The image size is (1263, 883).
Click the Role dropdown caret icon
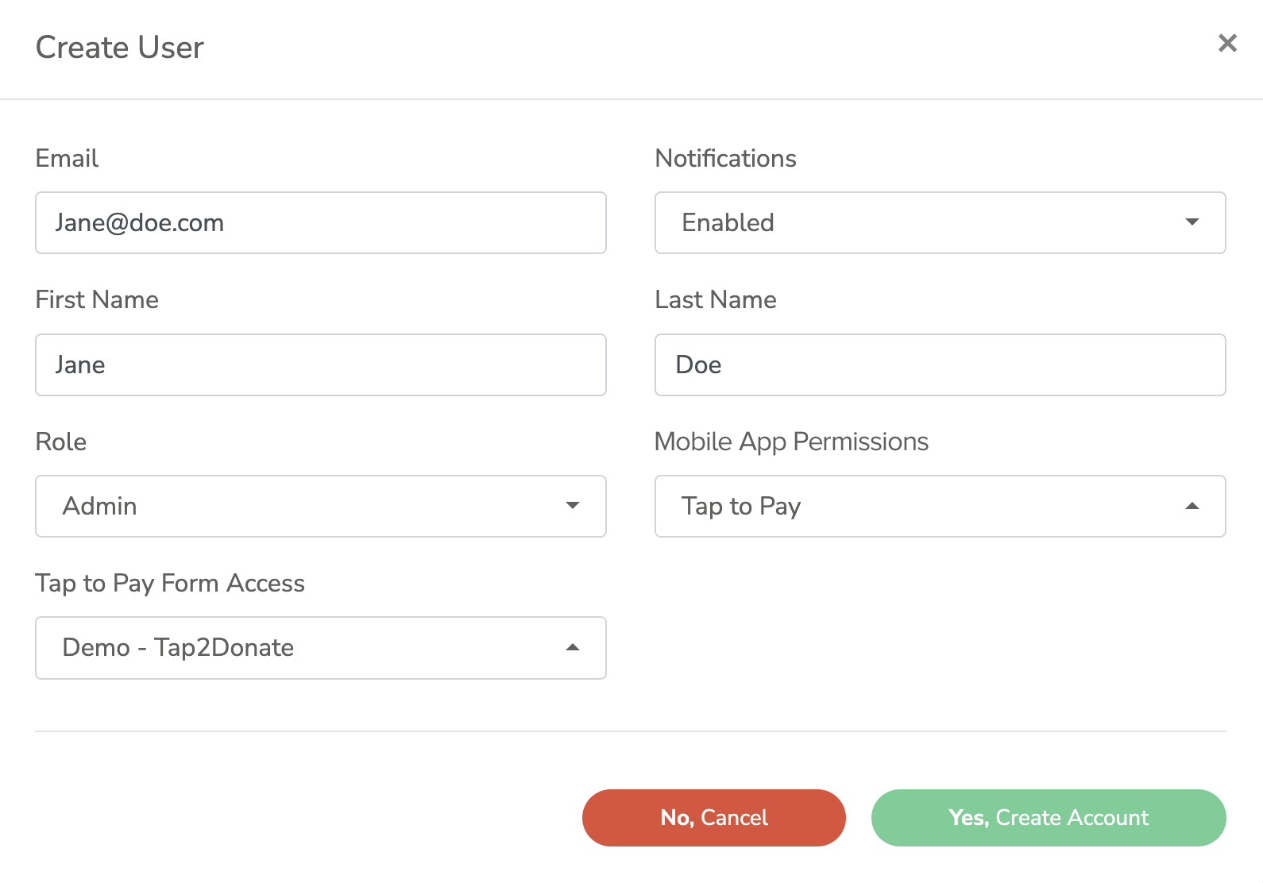click(572, 505)
